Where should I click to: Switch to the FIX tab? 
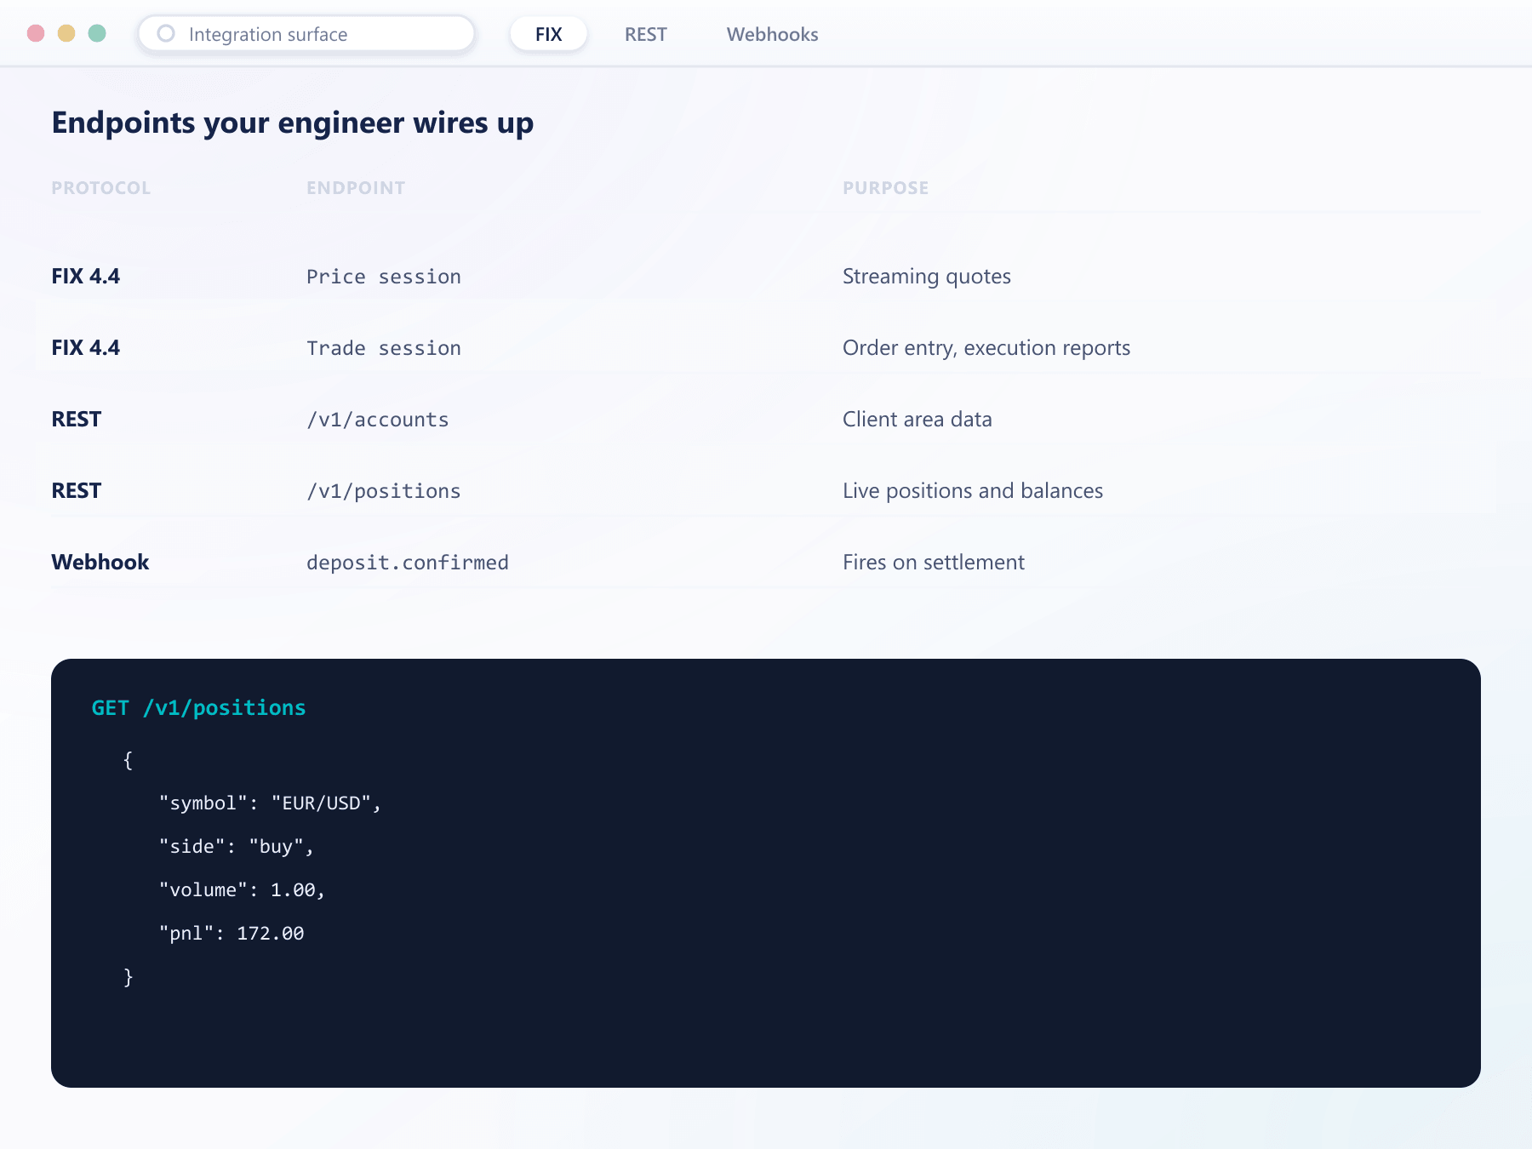tap(548, 34)
